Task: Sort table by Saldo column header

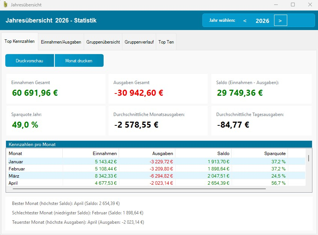Action: point(203,153)
